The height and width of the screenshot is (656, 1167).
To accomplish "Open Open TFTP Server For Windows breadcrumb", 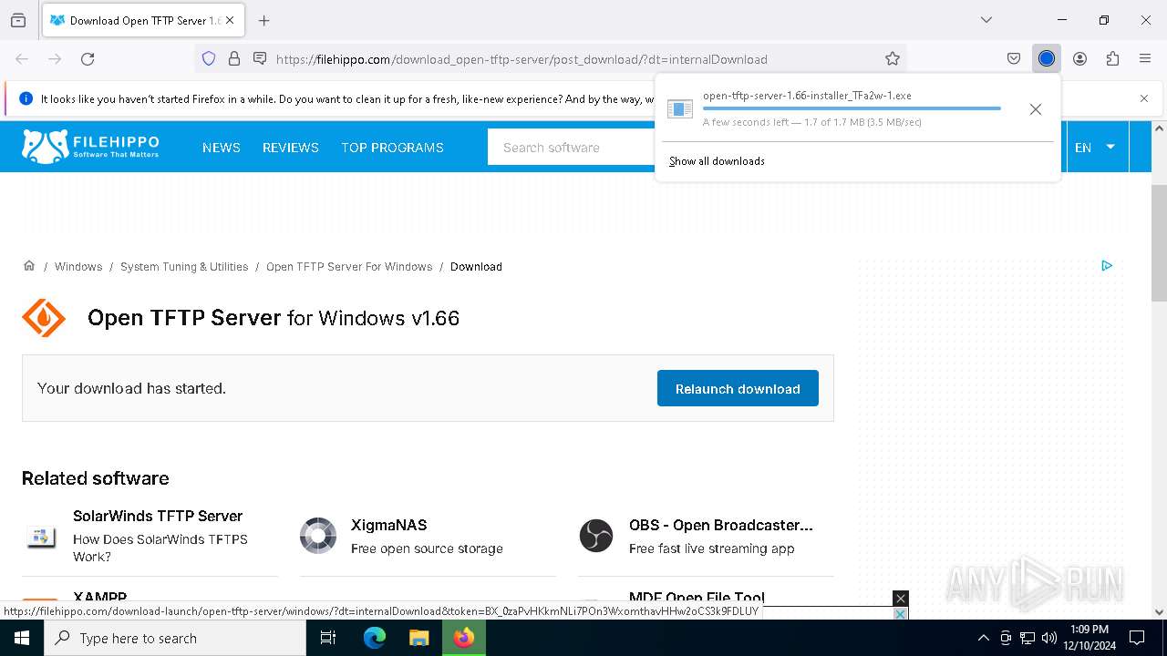I will click(x=349, y=267).
